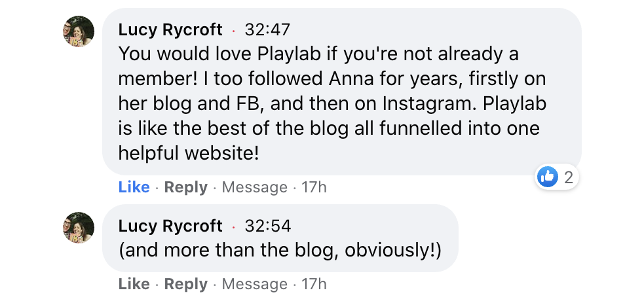Reply to the "and more than the blog" comment
This screenshot has height=301, width=625.
(x=185, y=284)
